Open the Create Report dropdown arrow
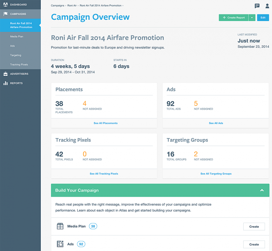Image resolution: width=272 pixels, height=251 pixels. [252, 17]
